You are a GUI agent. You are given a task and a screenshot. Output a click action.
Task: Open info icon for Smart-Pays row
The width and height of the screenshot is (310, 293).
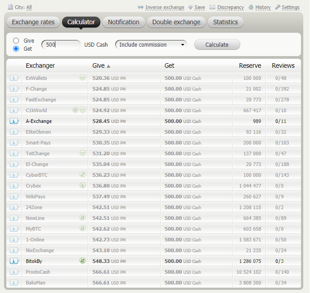[x=14, y=143]
